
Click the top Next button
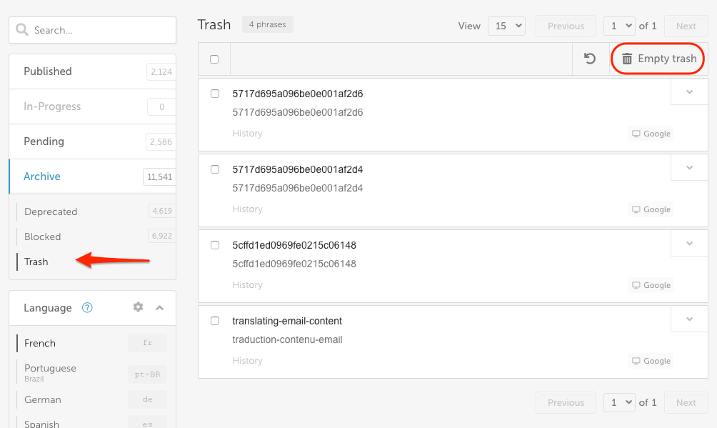[686, 26]
